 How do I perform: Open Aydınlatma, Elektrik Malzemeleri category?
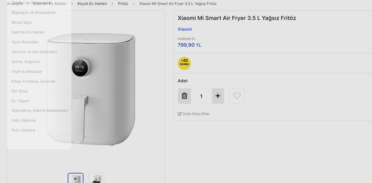click(40, 111)
